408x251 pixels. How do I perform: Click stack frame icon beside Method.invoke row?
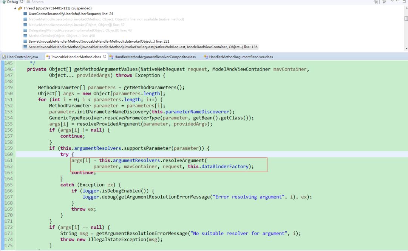[25, 36]
